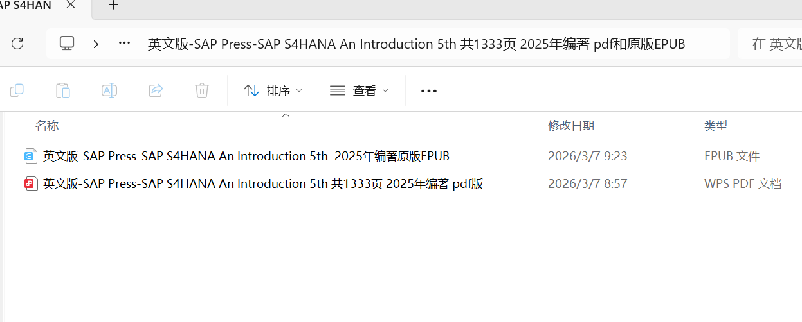
Task: Click the This PC monitor icon
Action: [67, 44]
